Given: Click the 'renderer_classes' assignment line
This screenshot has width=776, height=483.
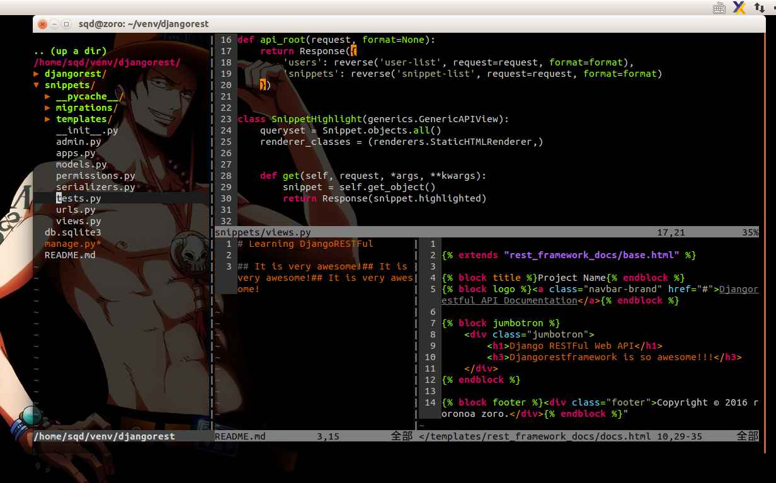Looking at the screenshot, I should coord(402,142).
